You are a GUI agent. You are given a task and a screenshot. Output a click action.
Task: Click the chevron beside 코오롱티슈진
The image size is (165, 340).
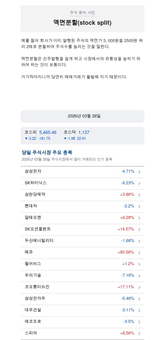coord(139,287)
